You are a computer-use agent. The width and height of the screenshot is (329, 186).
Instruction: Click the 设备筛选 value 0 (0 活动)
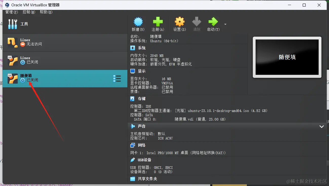(x=163, y=172)
